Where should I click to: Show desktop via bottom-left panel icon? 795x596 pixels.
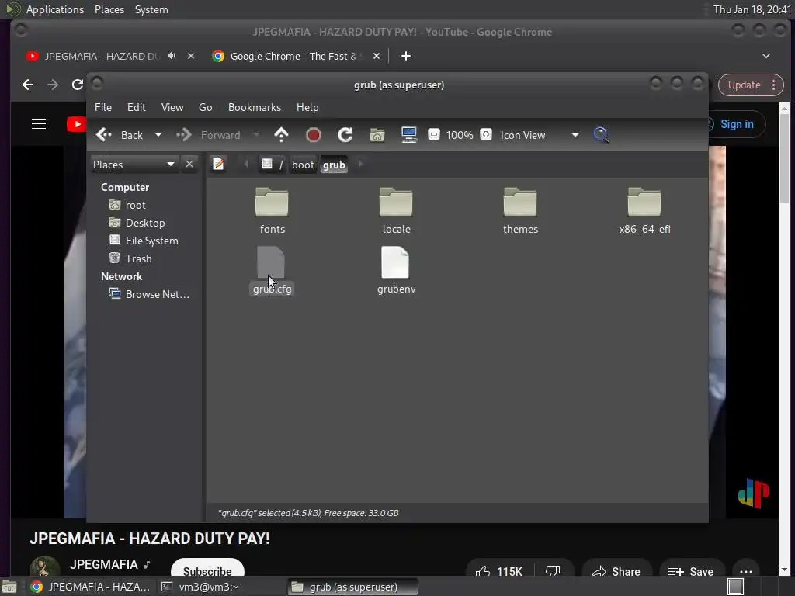(x=9, y=587)
